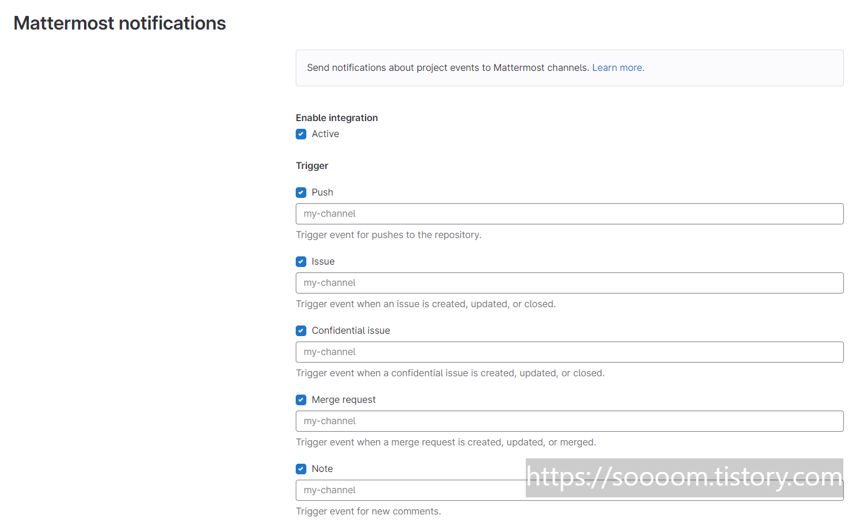Toggle the Confidential issue checkbox
The image size is (867, 521).
point(301,331)
